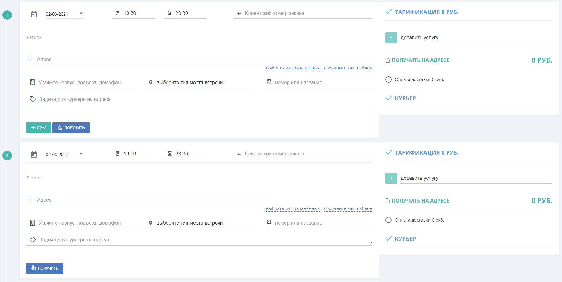Viewport: 562px width, 282px height.
Task: Click the map pin icon by order 1 address
Action: click(30, 59)
